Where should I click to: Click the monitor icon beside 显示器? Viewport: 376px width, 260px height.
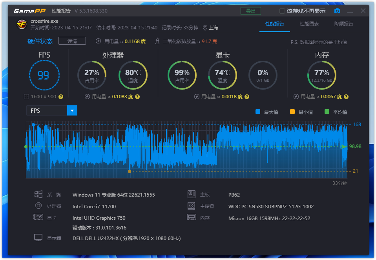click(38, 238)
